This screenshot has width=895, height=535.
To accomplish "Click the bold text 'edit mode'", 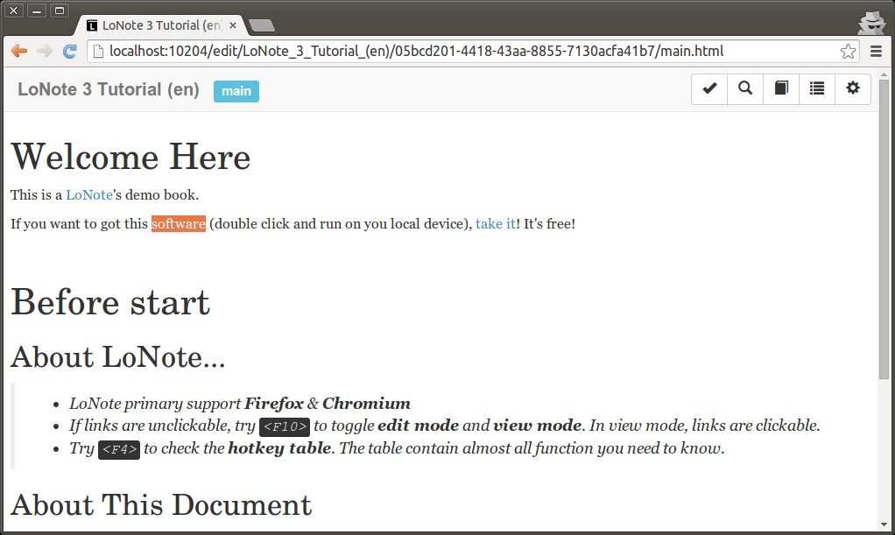I will click(x=419, y=426).
